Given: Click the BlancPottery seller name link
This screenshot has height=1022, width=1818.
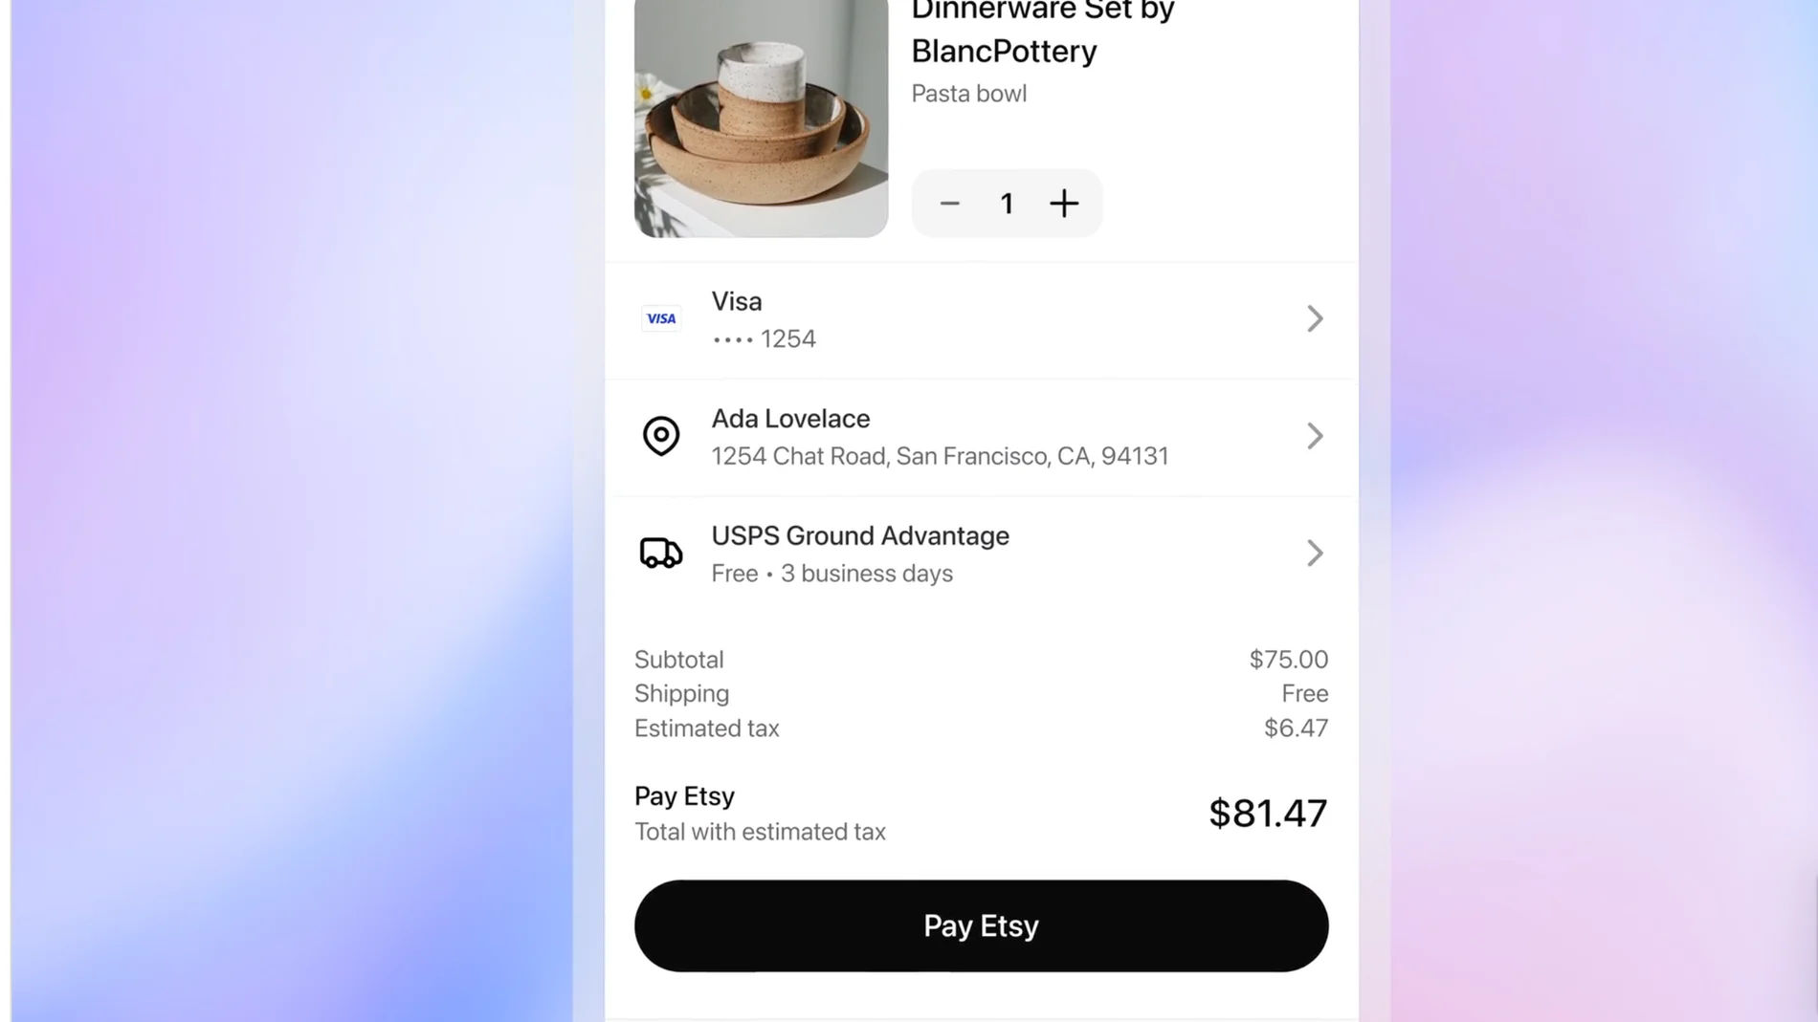Looking at the screenshot, I should pyautogui.click(x=1003, y=51).
